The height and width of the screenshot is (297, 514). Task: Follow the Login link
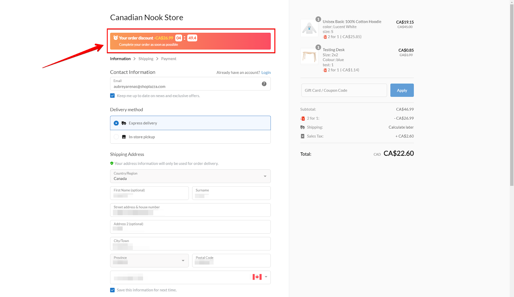coord(266,73)
